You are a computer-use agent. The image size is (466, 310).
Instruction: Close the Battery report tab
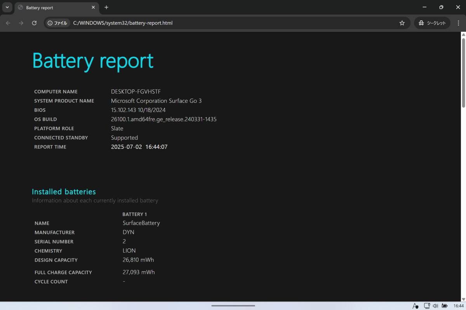coord(93,7)
